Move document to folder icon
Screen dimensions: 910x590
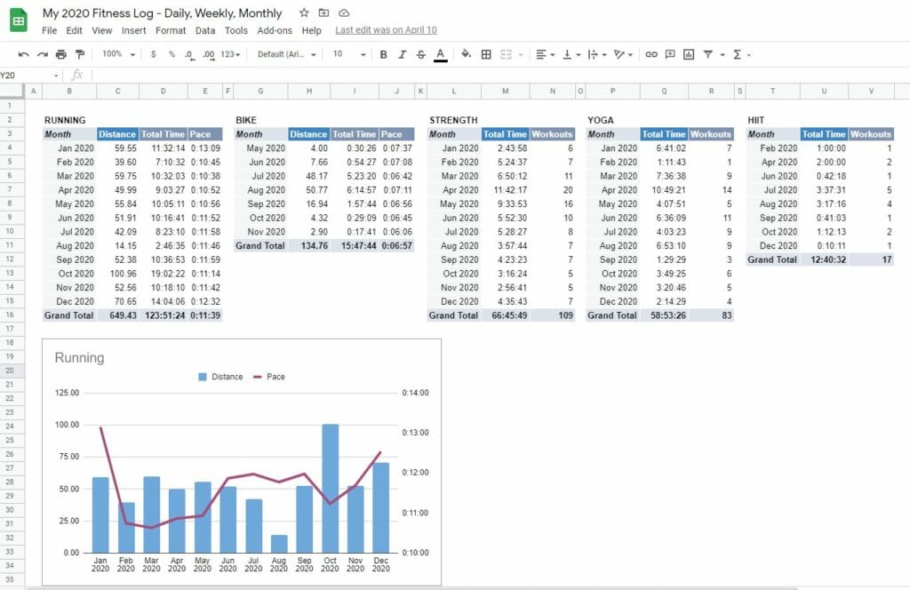click(323, 12)
